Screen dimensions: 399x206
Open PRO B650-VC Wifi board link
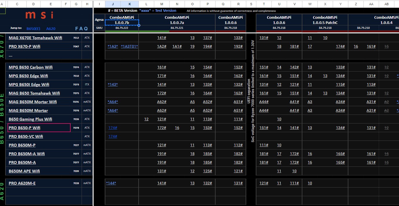pyautogui.click(x=26, y=136)
